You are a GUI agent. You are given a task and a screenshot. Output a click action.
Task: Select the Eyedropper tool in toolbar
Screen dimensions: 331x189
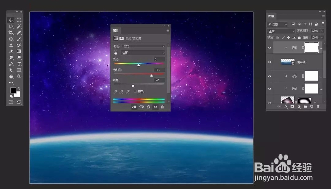19,33
